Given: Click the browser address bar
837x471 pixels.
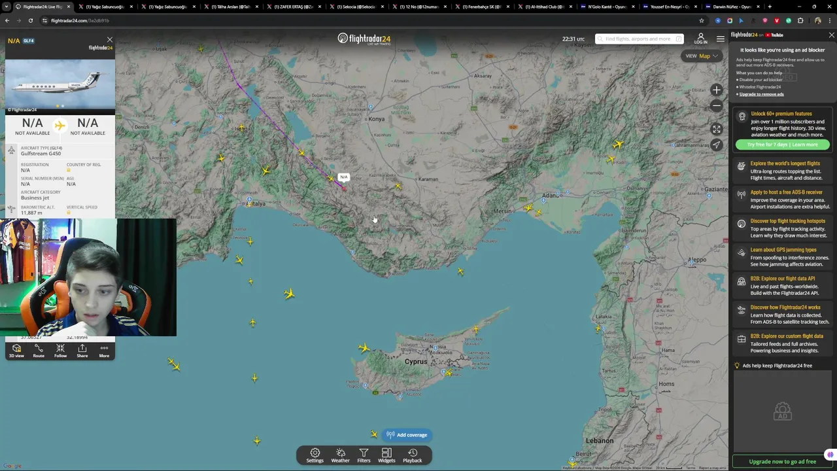Looking at the screenshot, I should tap(366, 20).
